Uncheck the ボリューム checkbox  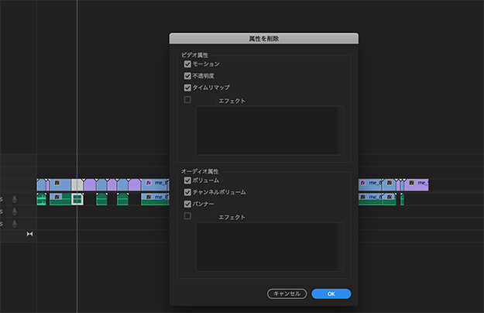coord(187,180)
